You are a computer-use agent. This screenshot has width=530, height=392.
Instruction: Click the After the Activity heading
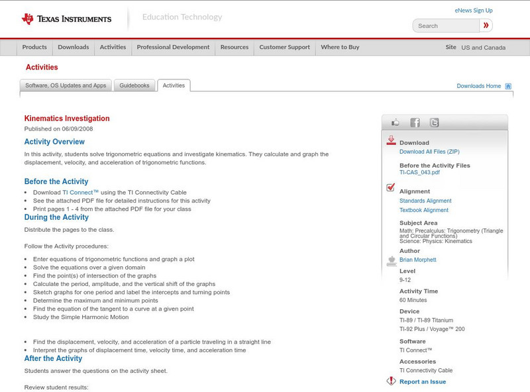(x=53, y=358)
